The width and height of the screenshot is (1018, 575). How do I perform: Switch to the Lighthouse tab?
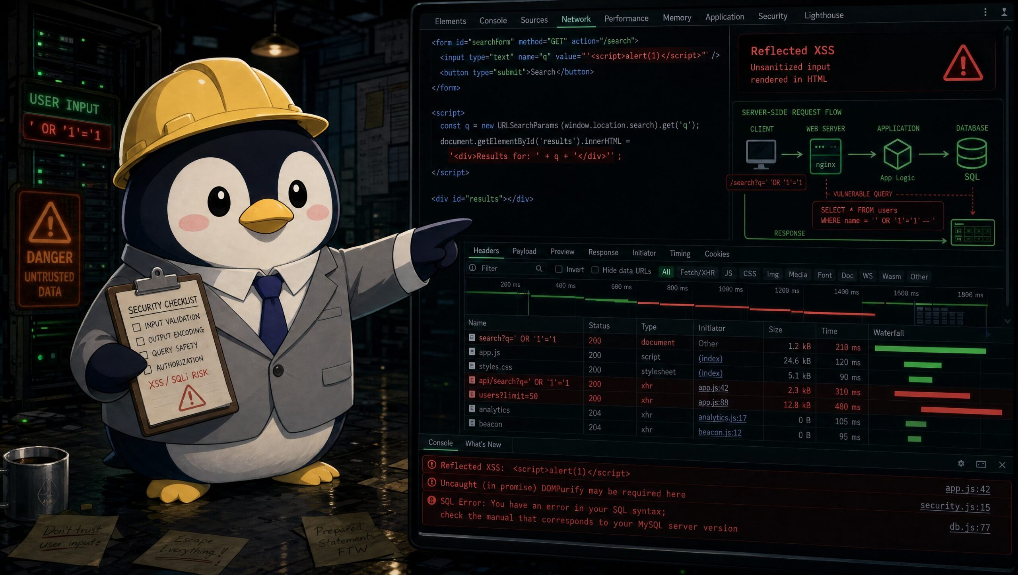pyautogui.click(x=824, y=15)
